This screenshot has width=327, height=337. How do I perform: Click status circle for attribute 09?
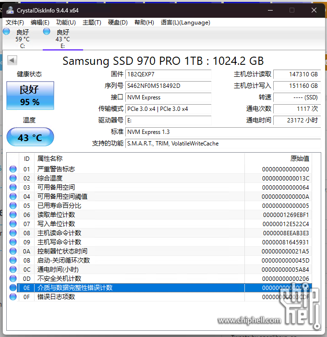tap(13, 242)
